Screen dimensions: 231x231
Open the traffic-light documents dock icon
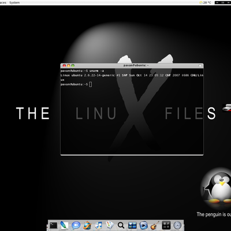pos(110,225)
